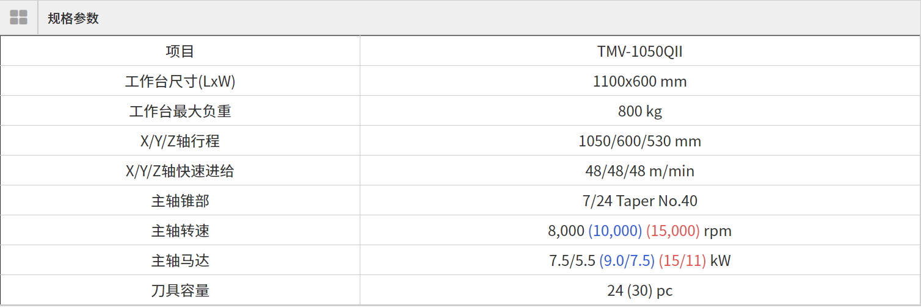
Task: Click the 1100x600 mm value
Action: click(639, 82)
